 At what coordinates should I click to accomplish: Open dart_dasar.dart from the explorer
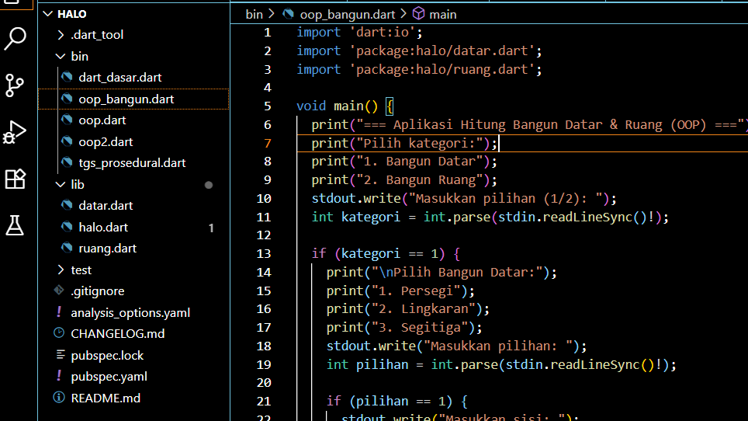pos(119,78)
